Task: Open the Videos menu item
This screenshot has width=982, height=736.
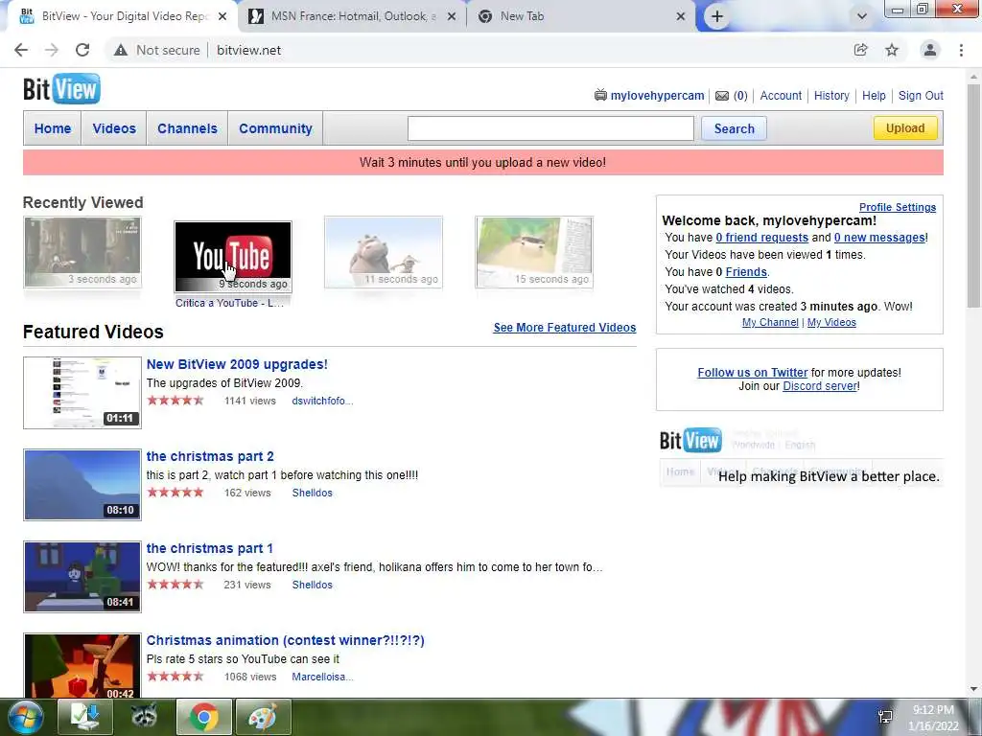Action: pyautogui.click(x=114, y=128)
